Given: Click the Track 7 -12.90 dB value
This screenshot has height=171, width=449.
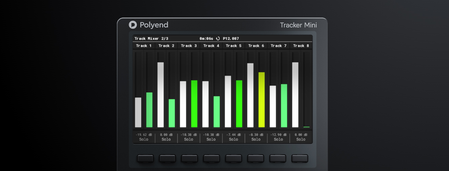Looking at the screenshot, I should [x=278, y=135].
